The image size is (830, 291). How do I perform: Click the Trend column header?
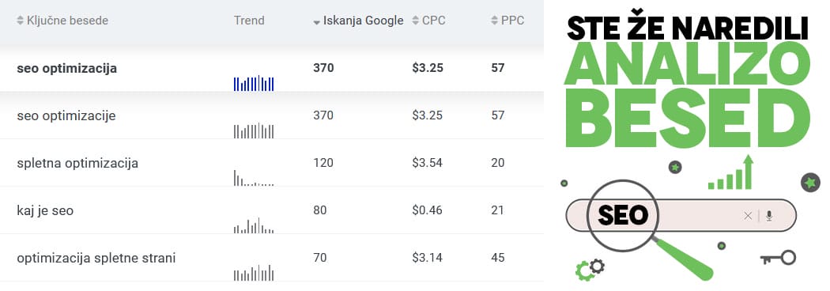(x=249, y=21)
